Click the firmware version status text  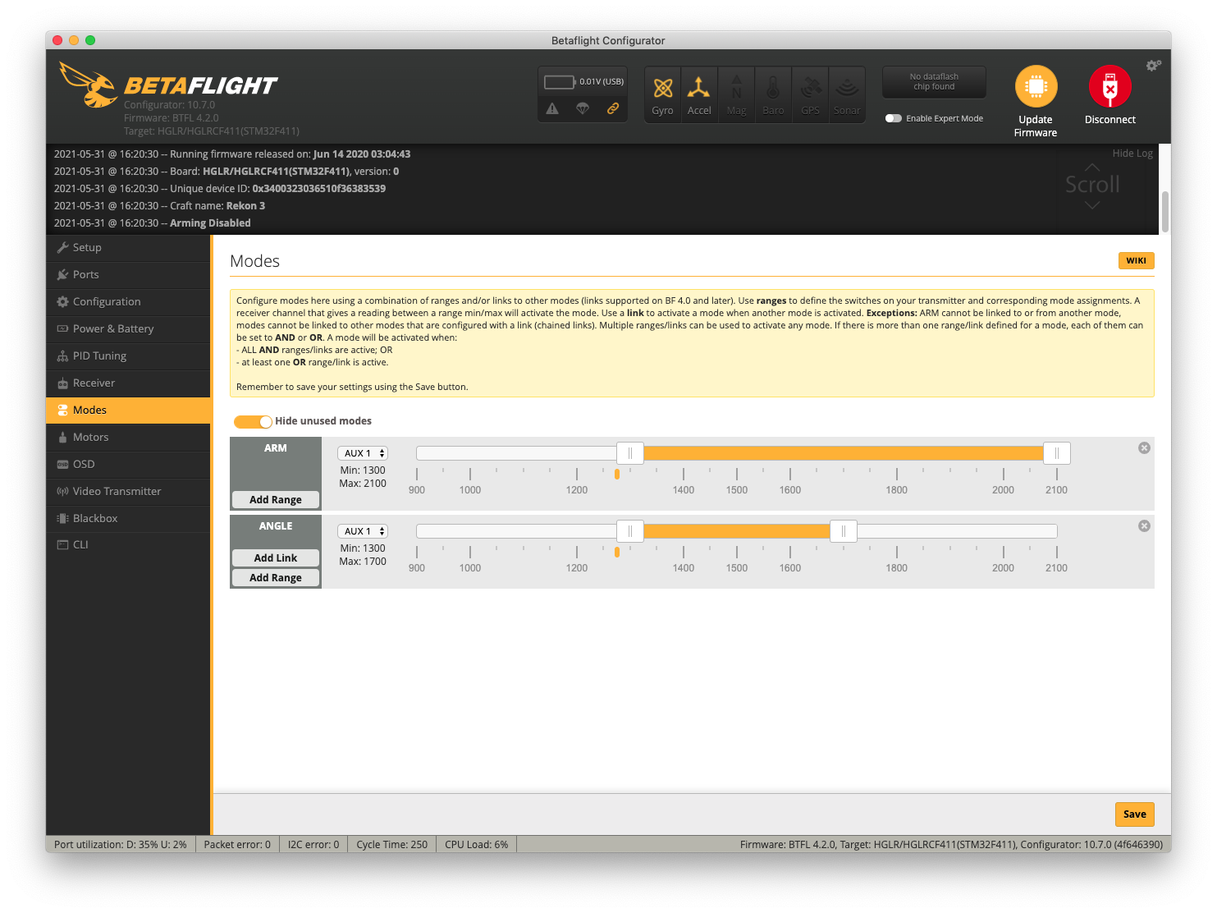click(951, 845)
